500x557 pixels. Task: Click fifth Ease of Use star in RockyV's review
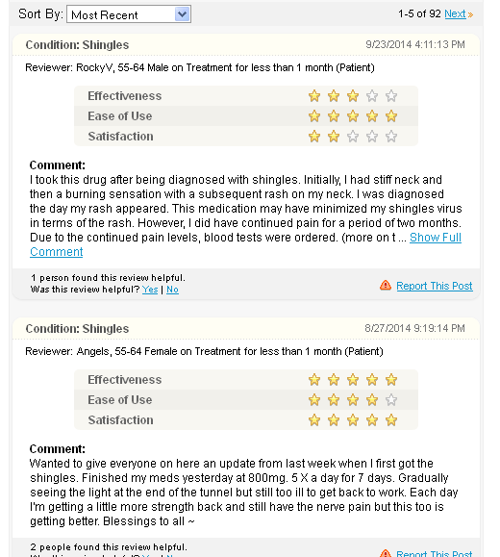(391, 116)
